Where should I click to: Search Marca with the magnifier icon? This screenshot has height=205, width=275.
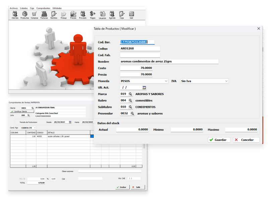[x=130, y=94]
